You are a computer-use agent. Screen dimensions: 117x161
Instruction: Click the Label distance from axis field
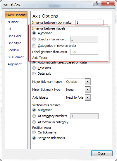(x=84, y=52)
